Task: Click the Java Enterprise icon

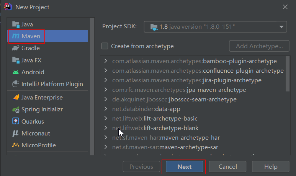Action: (x=16, y=97)
